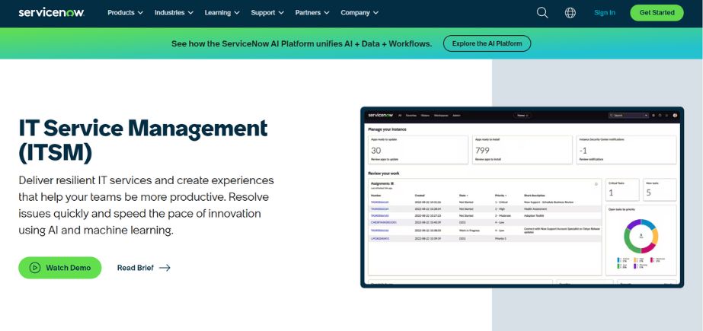Click the user avatar in the dashboard preview header
This screenshot has height=331, width=703.
(675, 115)
